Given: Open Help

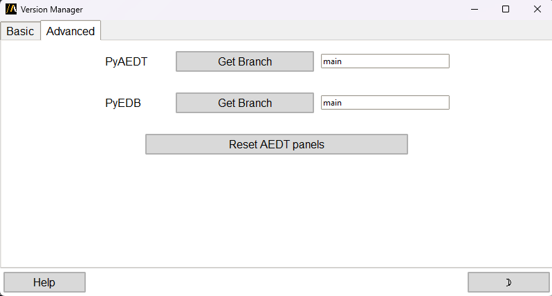Looking at the screenshot, I should (x=44, y=282).
